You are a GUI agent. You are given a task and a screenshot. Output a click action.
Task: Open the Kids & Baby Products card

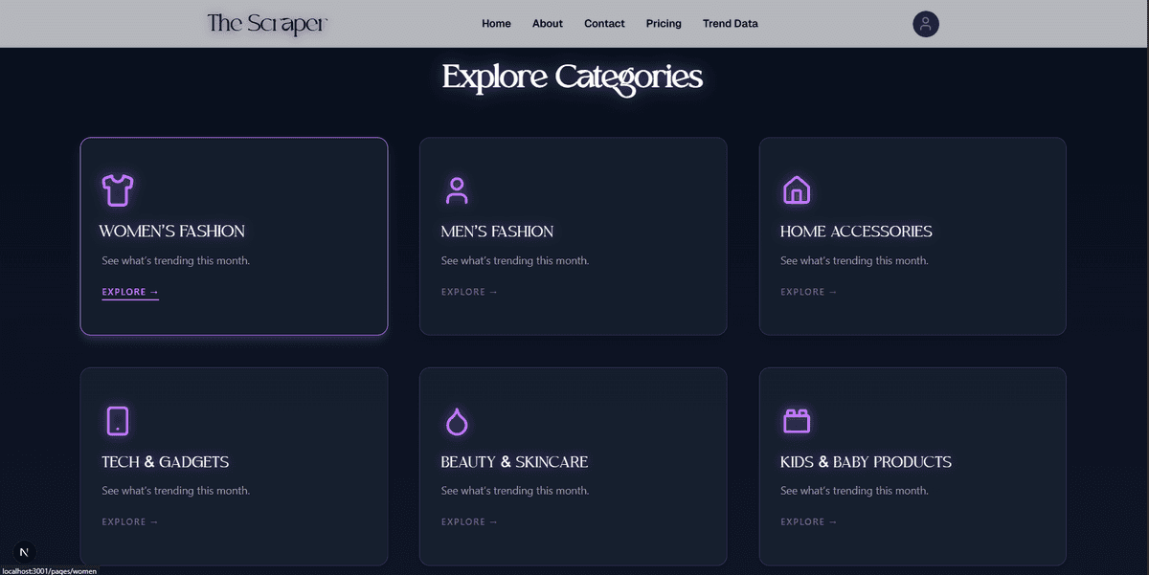click(912, 466)
